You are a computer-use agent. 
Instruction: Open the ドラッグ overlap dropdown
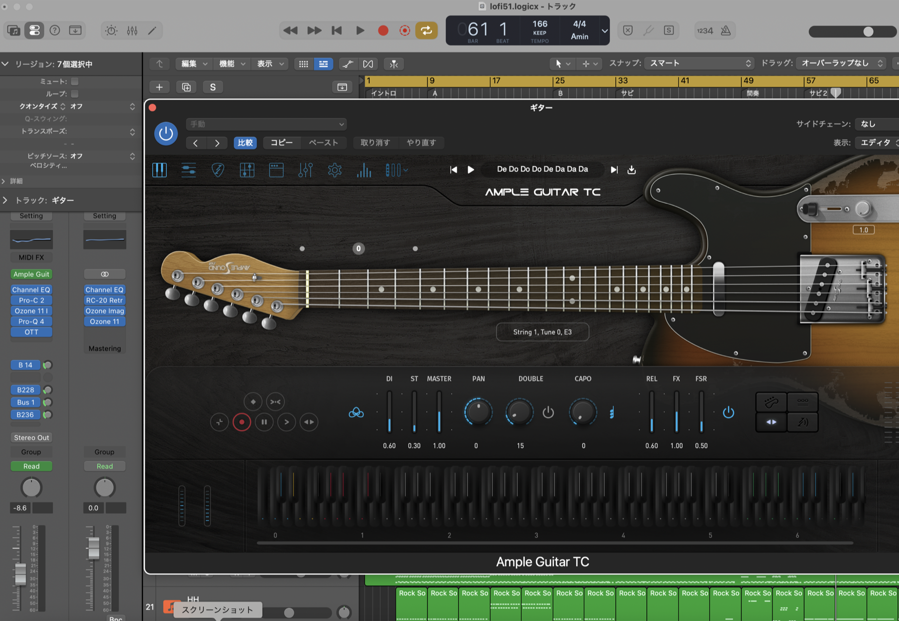(x=842, y=63)
